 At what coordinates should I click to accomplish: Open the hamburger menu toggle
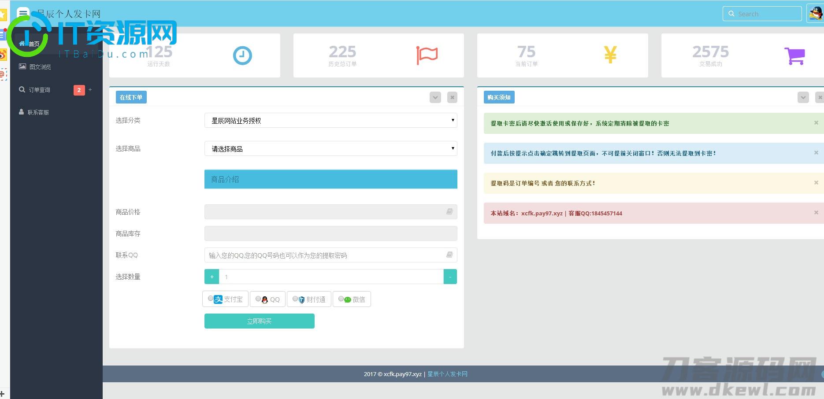coord(23,13)
